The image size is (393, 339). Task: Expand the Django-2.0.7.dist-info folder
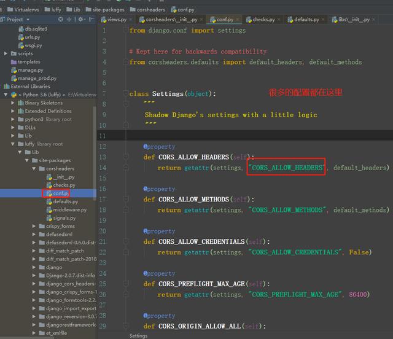tap(34, 276)
